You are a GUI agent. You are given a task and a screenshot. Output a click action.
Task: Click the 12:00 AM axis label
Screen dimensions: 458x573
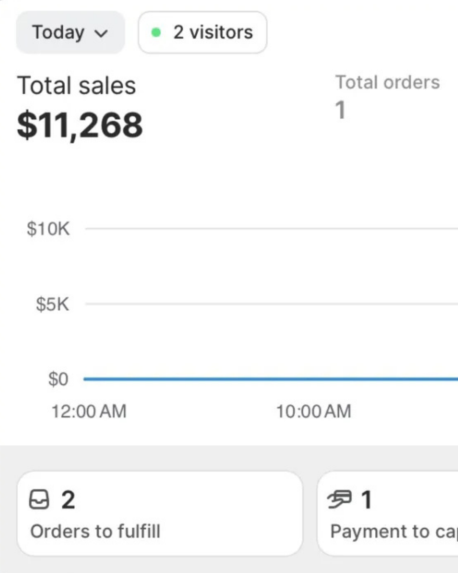(x=89, y=411)
